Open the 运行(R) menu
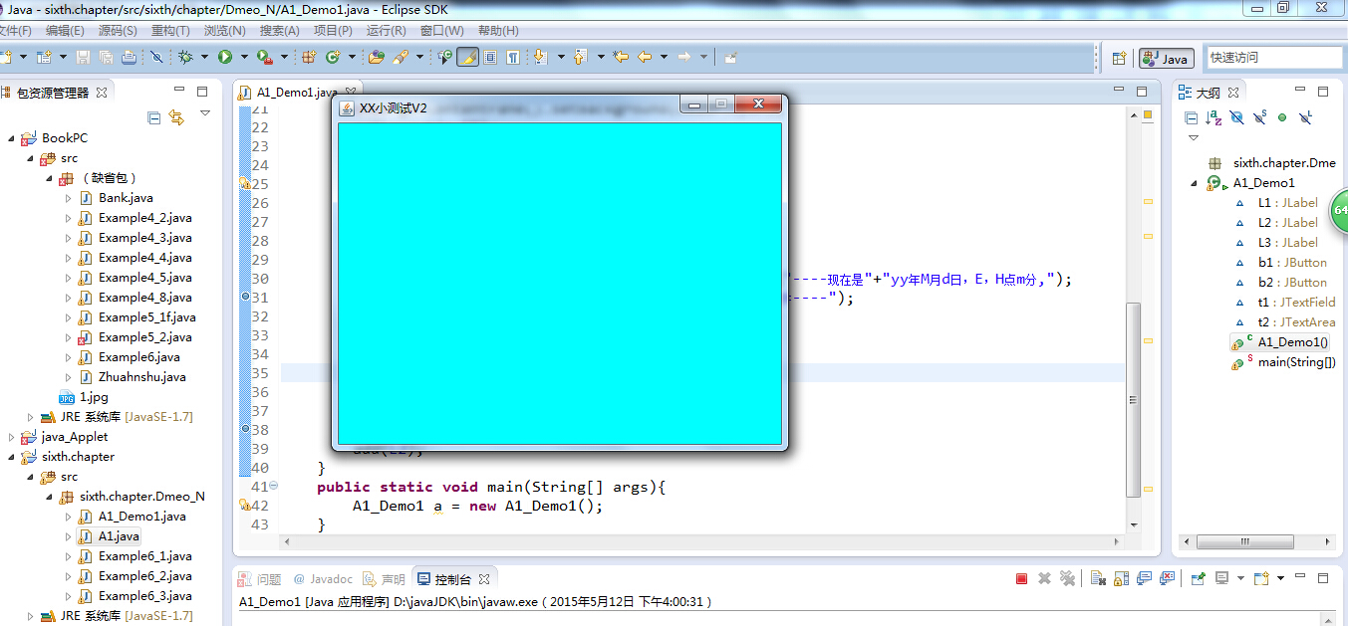 click(x=386, y=31)
